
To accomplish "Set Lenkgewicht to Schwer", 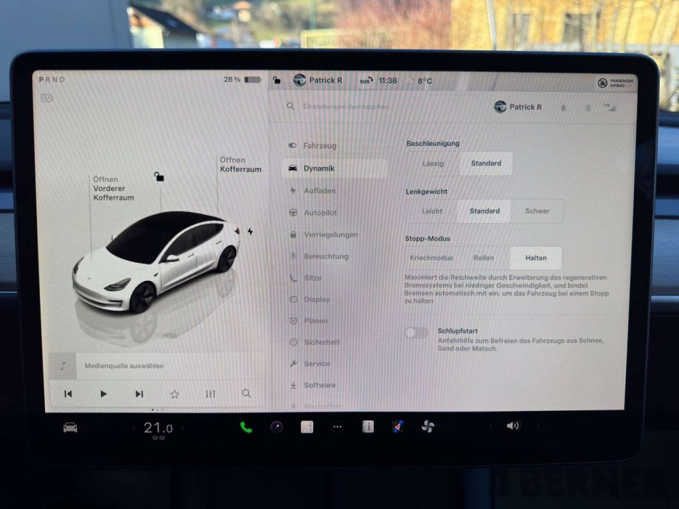I will (537, 211).
